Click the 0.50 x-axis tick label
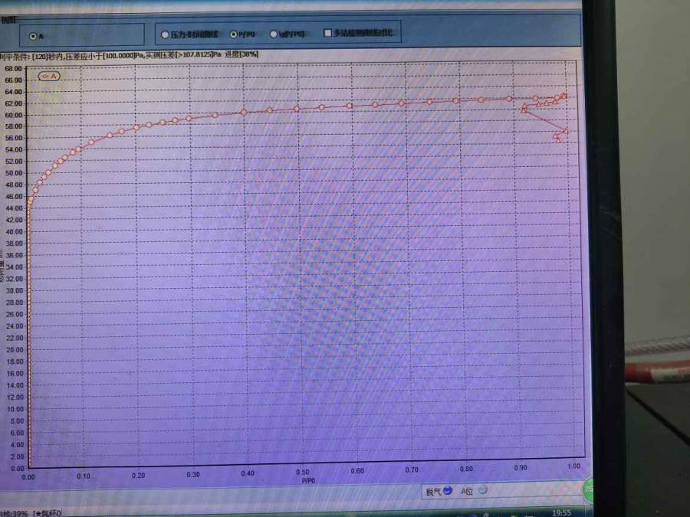This screenshot has height=517, width=690. click(302, 472)
